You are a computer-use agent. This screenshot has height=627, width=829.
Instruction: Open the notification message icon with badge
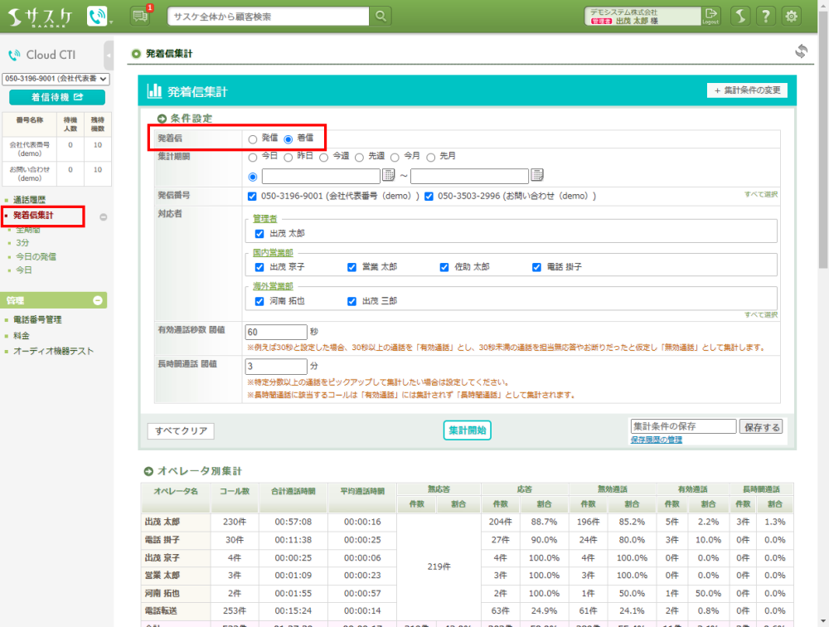(x=141, y=17)
